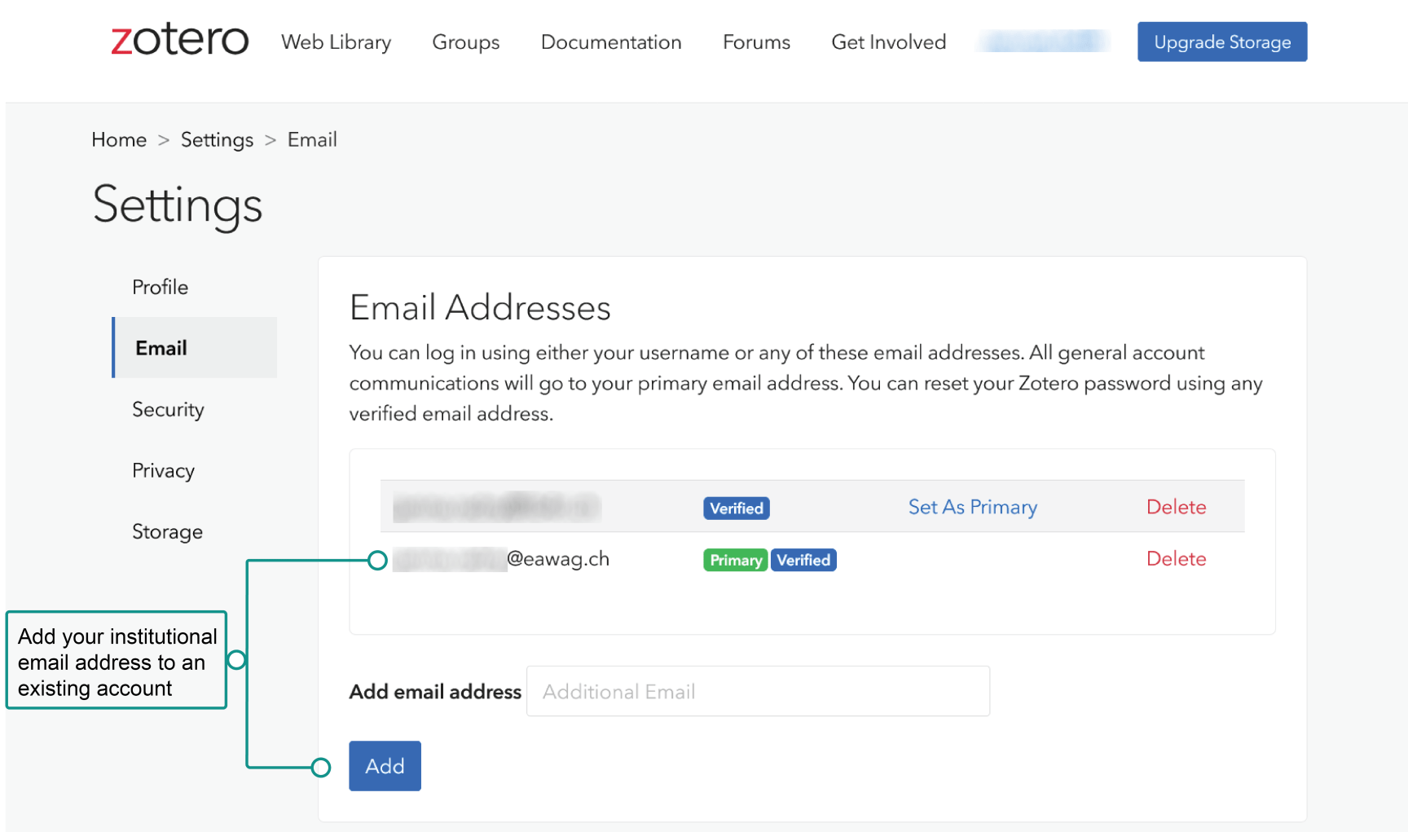Visit the Forums page
The height and width of the screenshot is (832, 1408).
coord(756,42)
